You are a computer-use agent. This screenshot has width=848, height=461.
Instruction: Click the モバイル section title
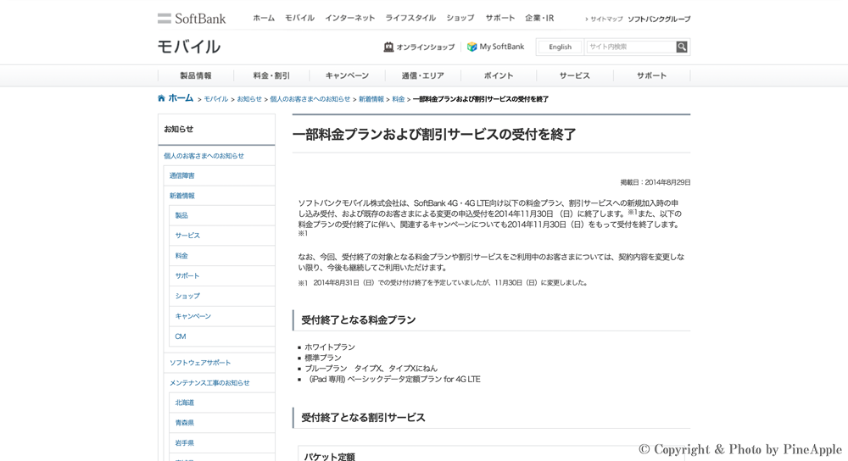click(x=189, y=47)
